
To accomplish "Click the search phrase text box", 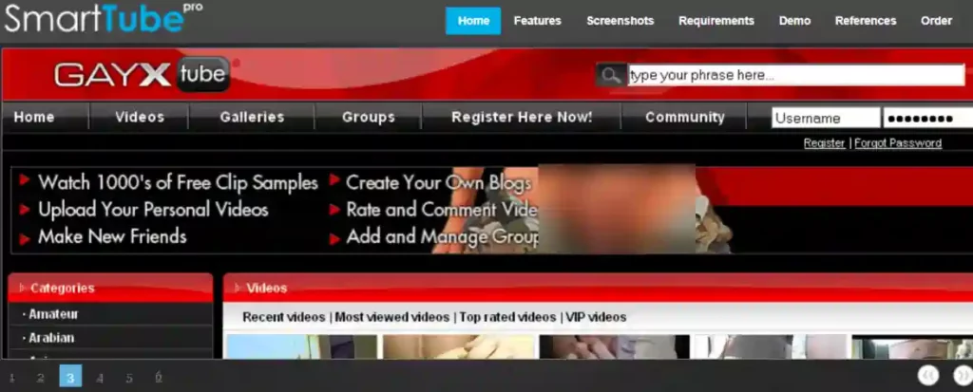I will [x=795, y=75].
